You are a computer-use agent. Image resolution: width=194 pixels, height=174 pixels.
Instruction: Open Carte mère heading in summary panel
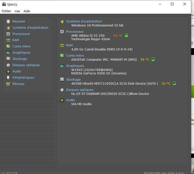click(x=75, y=56)
